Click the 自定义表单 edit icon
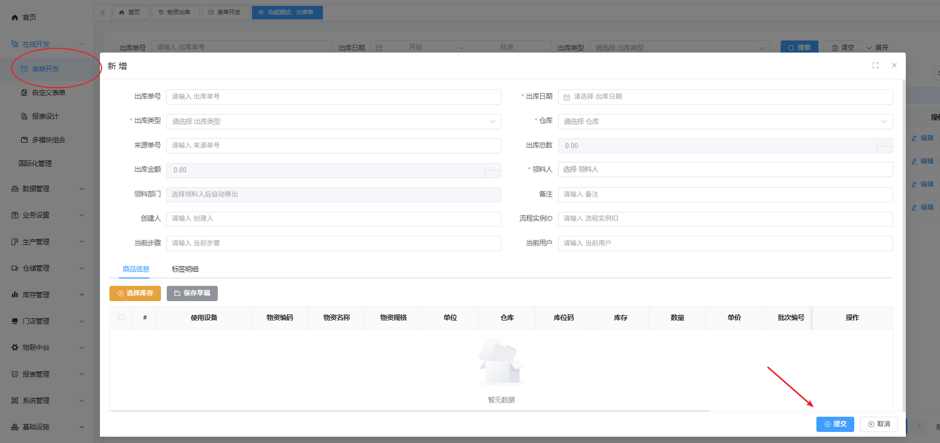 coord(24,92)
